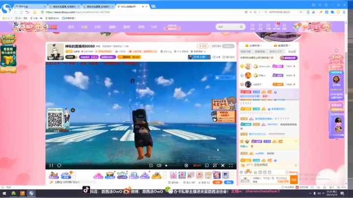
Task: Enter fullscreen via the player corner icon
Action: coord(231,165)
